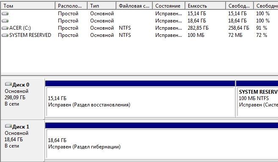This screenshot has width=278, height=162.
Task: Select the ACER (C:) row in volume list
Action: click(139, 28)
